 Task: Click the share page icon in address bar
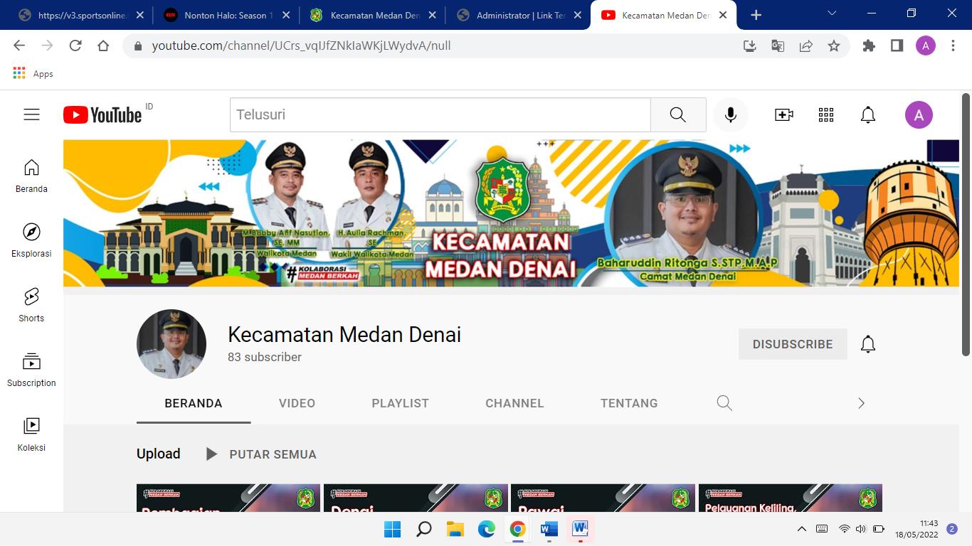click(x=805, y=45)
